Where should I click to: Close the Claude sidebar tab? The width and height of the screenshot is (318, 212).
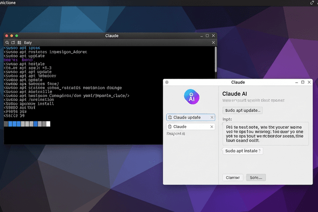tap(212, 127)
